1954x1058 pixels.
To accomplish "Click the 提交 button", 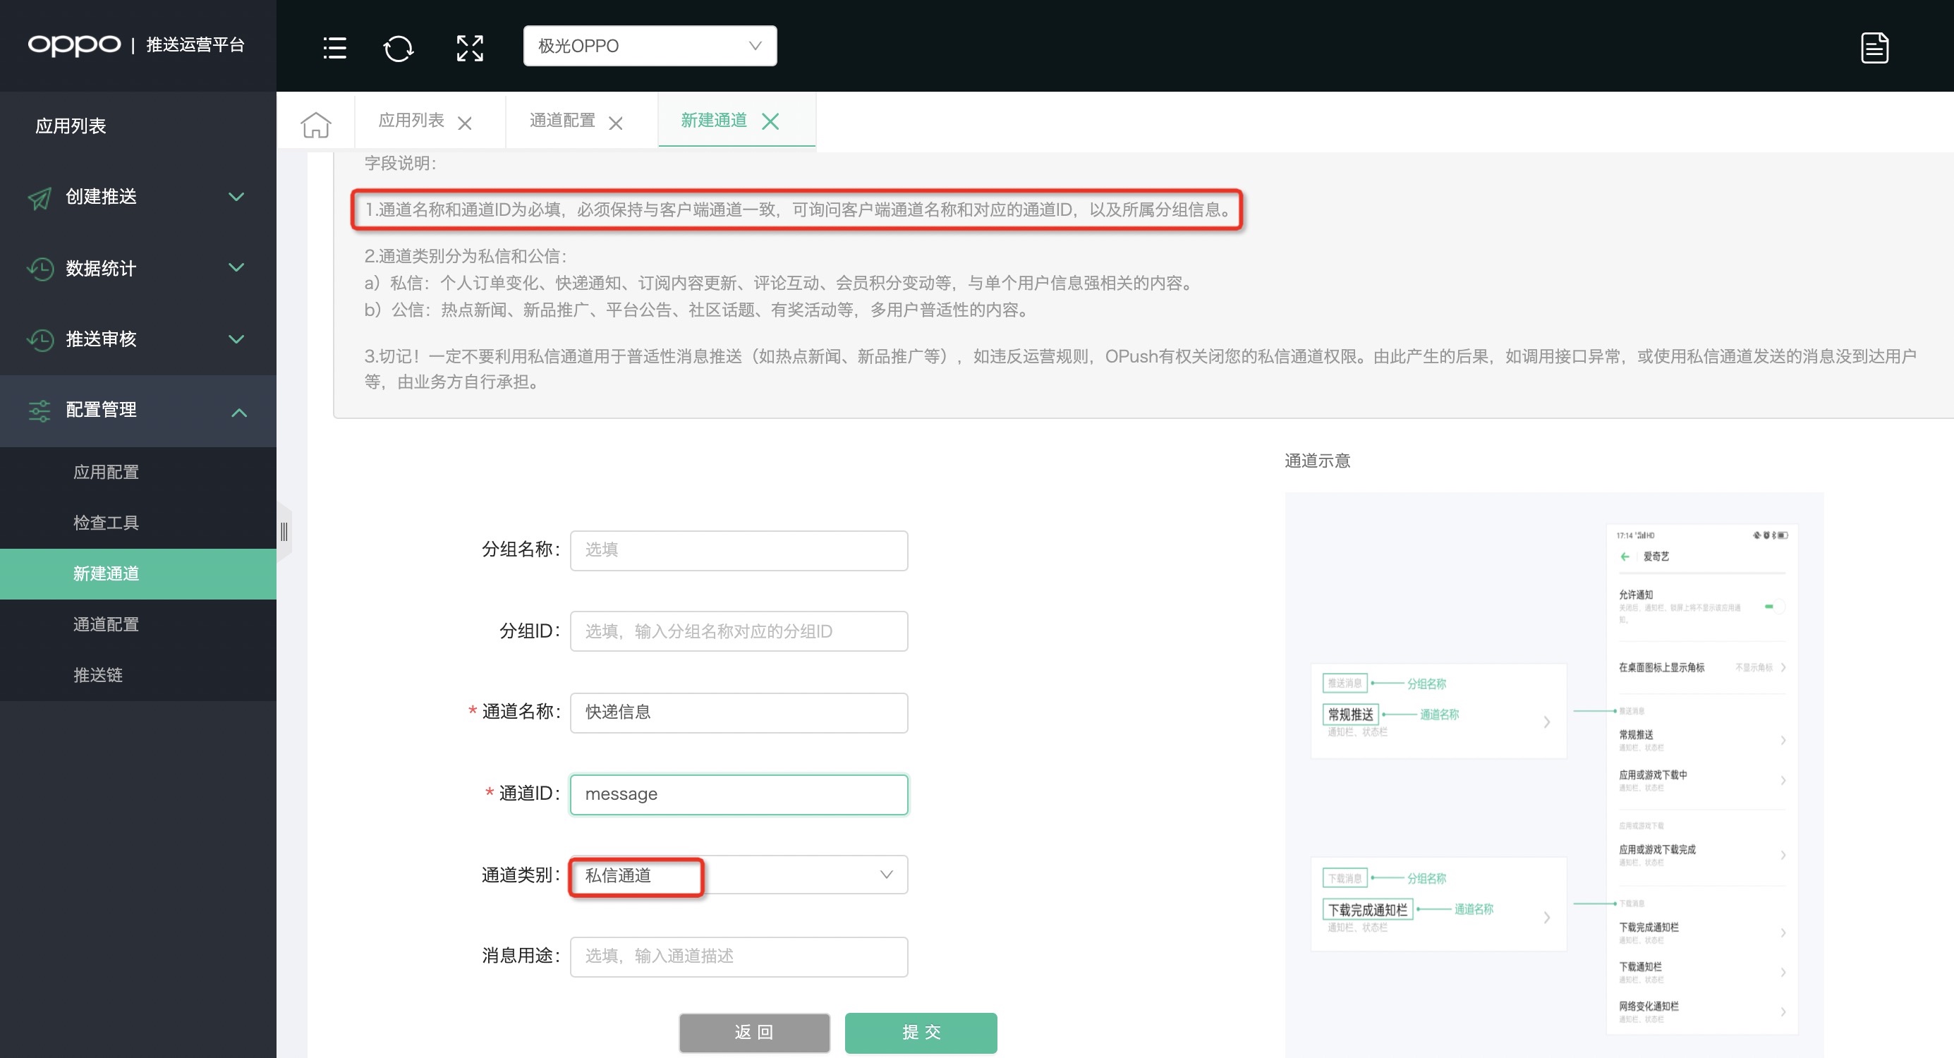I will (x=921, y=1032).
